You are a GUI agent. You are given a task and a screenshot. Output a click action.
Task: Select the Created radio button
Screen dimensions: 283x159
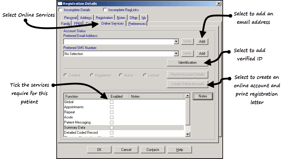tap(65, 75)
